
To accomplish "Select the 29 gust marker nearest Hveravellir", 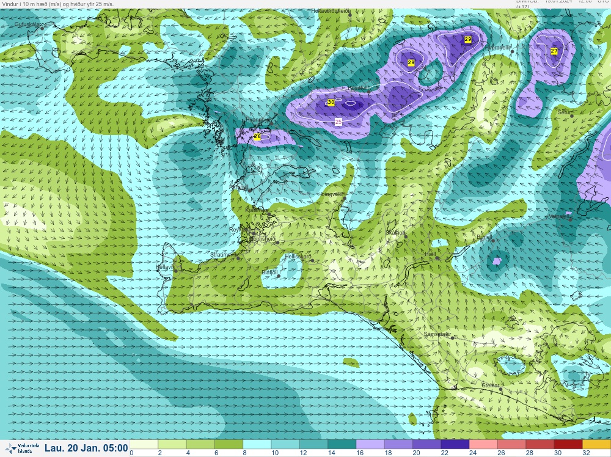I will (468, 39).
